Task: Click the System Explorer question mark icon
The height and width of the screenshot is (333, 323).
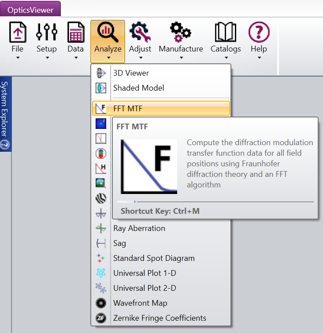Action: 5,145
